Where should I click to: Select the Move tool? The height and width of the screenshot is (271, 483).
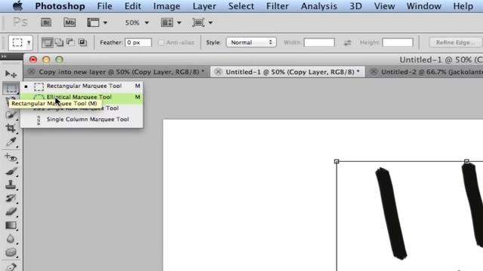tap(11, 74)
